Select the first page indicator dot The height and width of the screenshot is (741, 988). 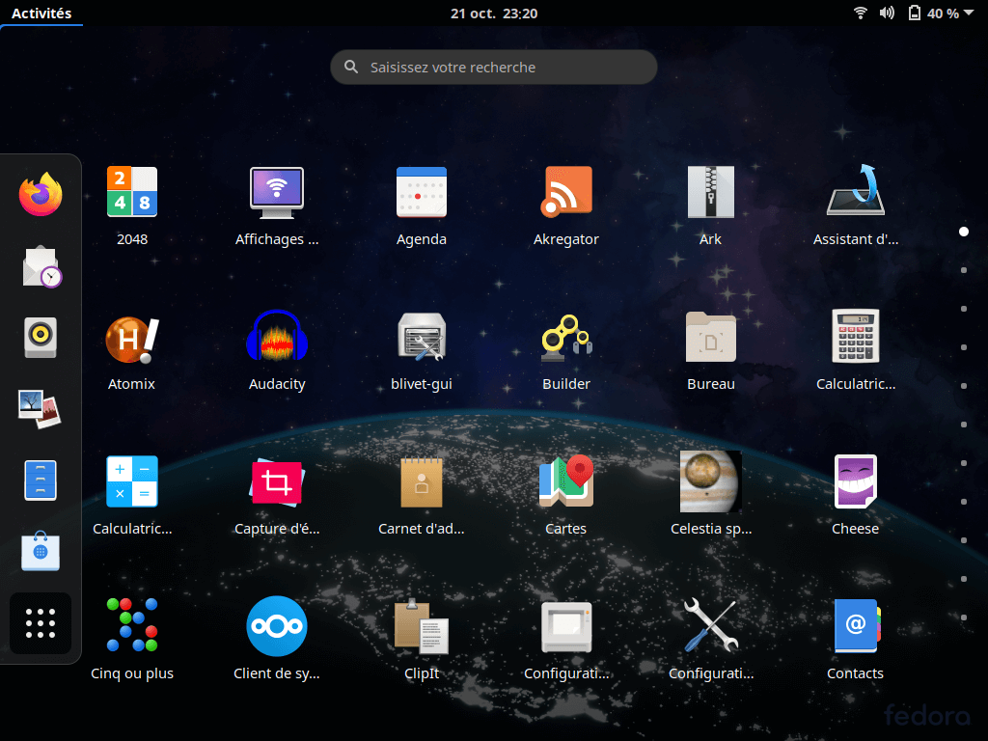tap(964, 232)
